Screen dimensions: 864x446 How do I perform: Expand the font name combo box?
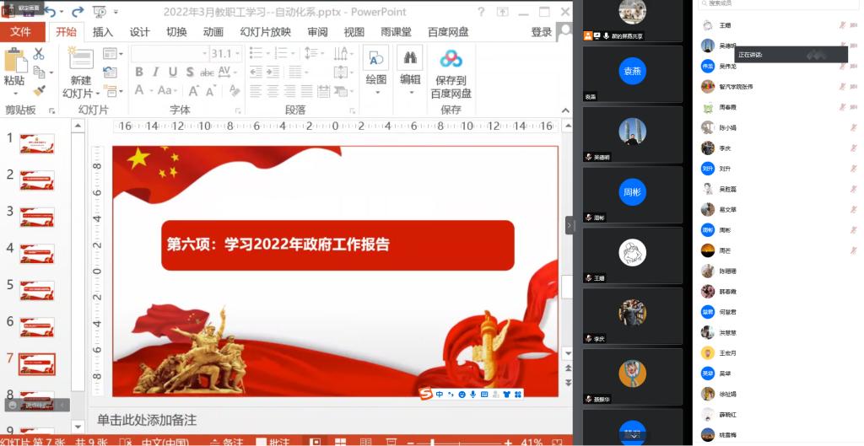tap(202, 54)
